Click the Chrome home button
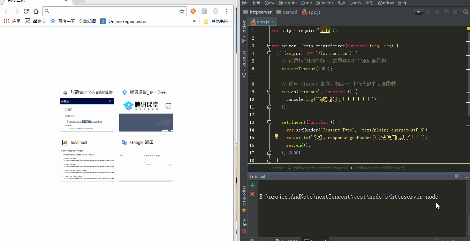Image resolution: width=470 pixels, height=241 pixels. pyautogui.click(x=36, y=11)
